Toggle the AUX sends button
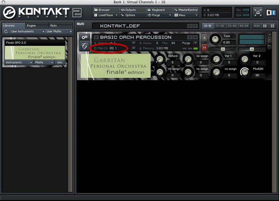The image size is (279, 201). coord(257,26)
